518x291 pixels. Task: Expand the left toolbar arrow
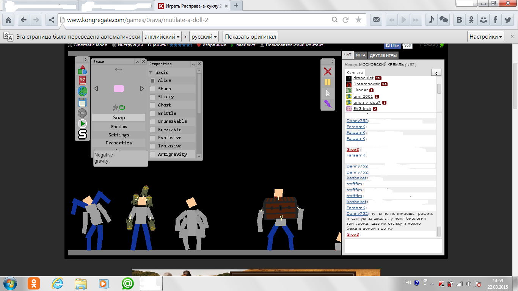click(x=86, y=59)
